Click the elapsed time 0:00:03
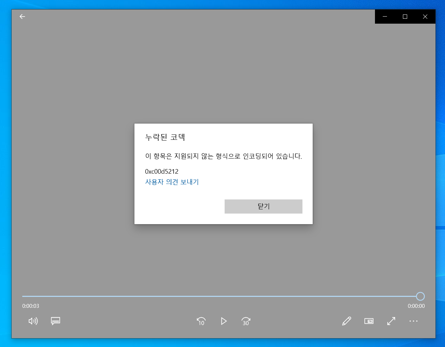Viewport: 445px width, 347px height. [x=31, y=306]
